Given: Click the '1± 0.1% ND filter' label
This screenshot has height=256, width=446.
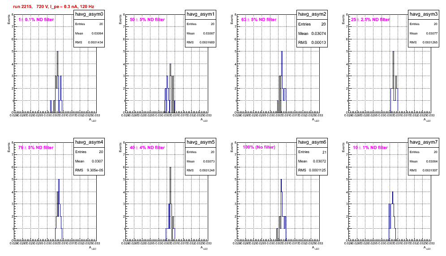Looking at the screenshot, I should pyautogui.click(x=36, y=20).
